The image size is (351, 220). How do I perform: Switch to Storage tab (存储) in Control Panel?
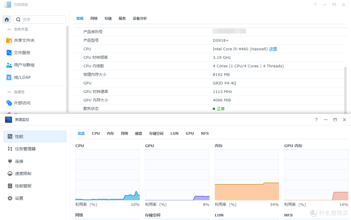pyautogui.click(x=108, y=18)
